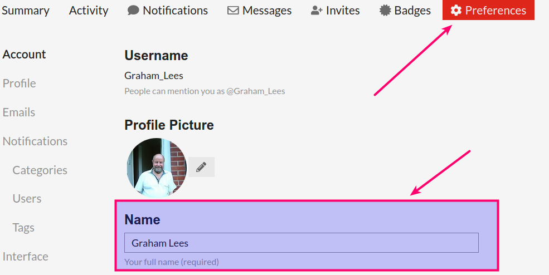
Task: Click the speech bubble Notifications icon
Action: click(x=133, y=11)
